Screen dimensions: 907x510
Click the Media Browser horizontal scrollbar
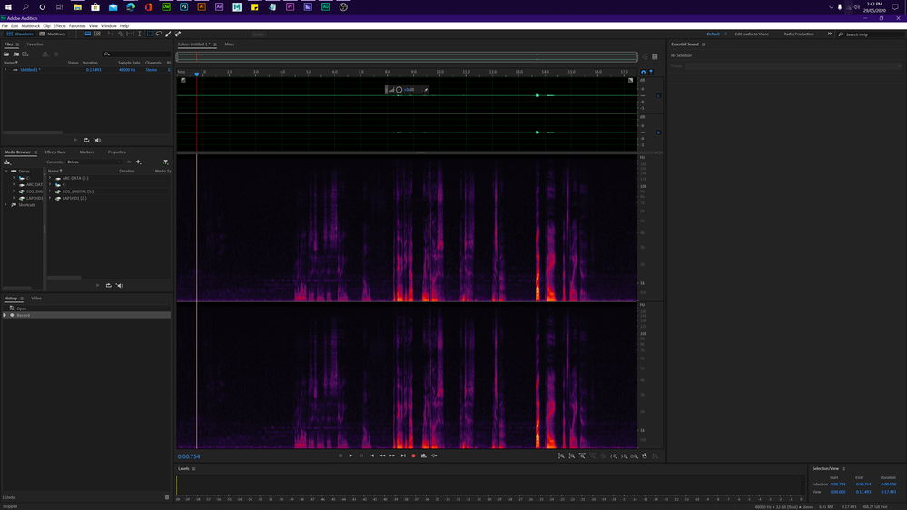click(64, 278)
